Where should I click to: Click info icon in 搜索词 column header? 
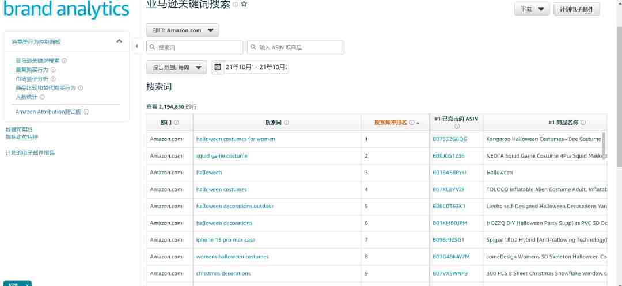point(286,123)
